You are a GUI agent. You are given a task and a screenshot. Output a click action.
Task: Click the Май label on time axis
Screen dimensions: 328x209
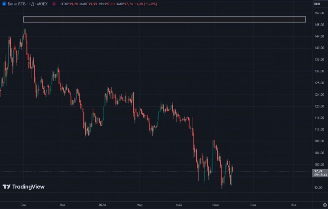179,205
